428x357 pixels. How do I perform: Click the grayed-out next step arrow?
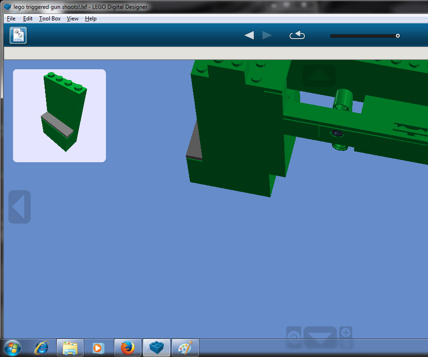point(267,35)
